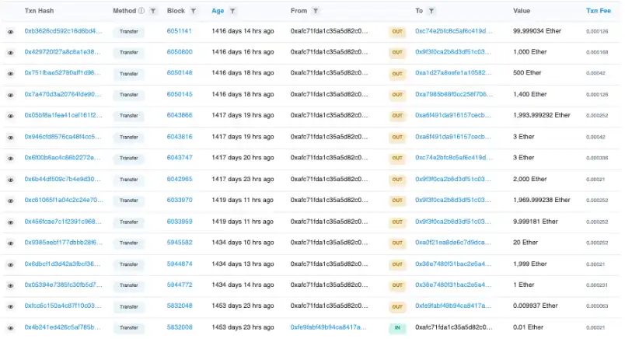
Task: Open the Method column filter
Action: [153, 11]
